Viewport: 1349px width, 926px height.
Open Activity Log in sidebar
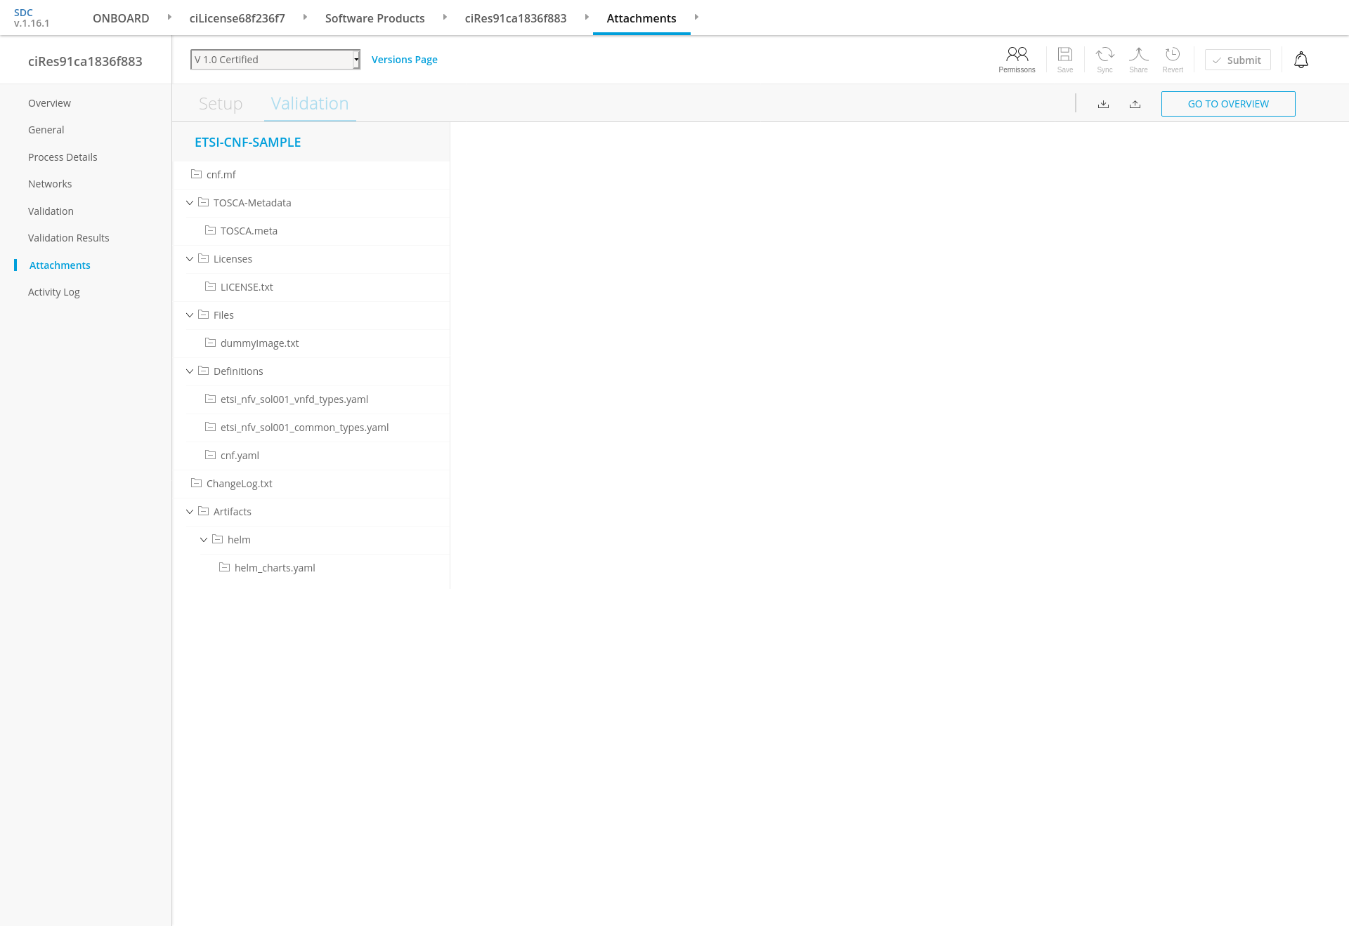[x=54, y=292]
